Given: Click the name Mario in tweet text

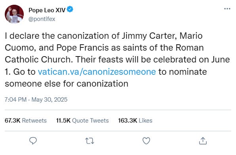Looking at the screenshot, I should point(191,36).
